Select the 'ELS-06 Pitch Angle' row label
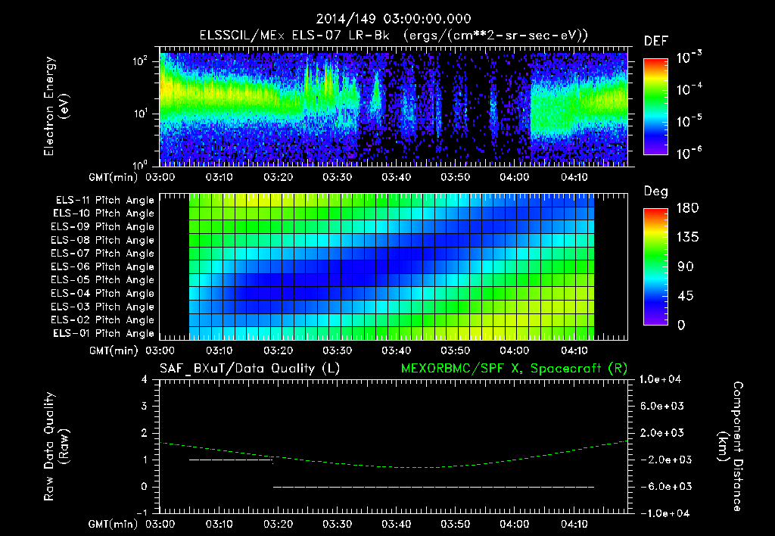 [x=102, y=266]
